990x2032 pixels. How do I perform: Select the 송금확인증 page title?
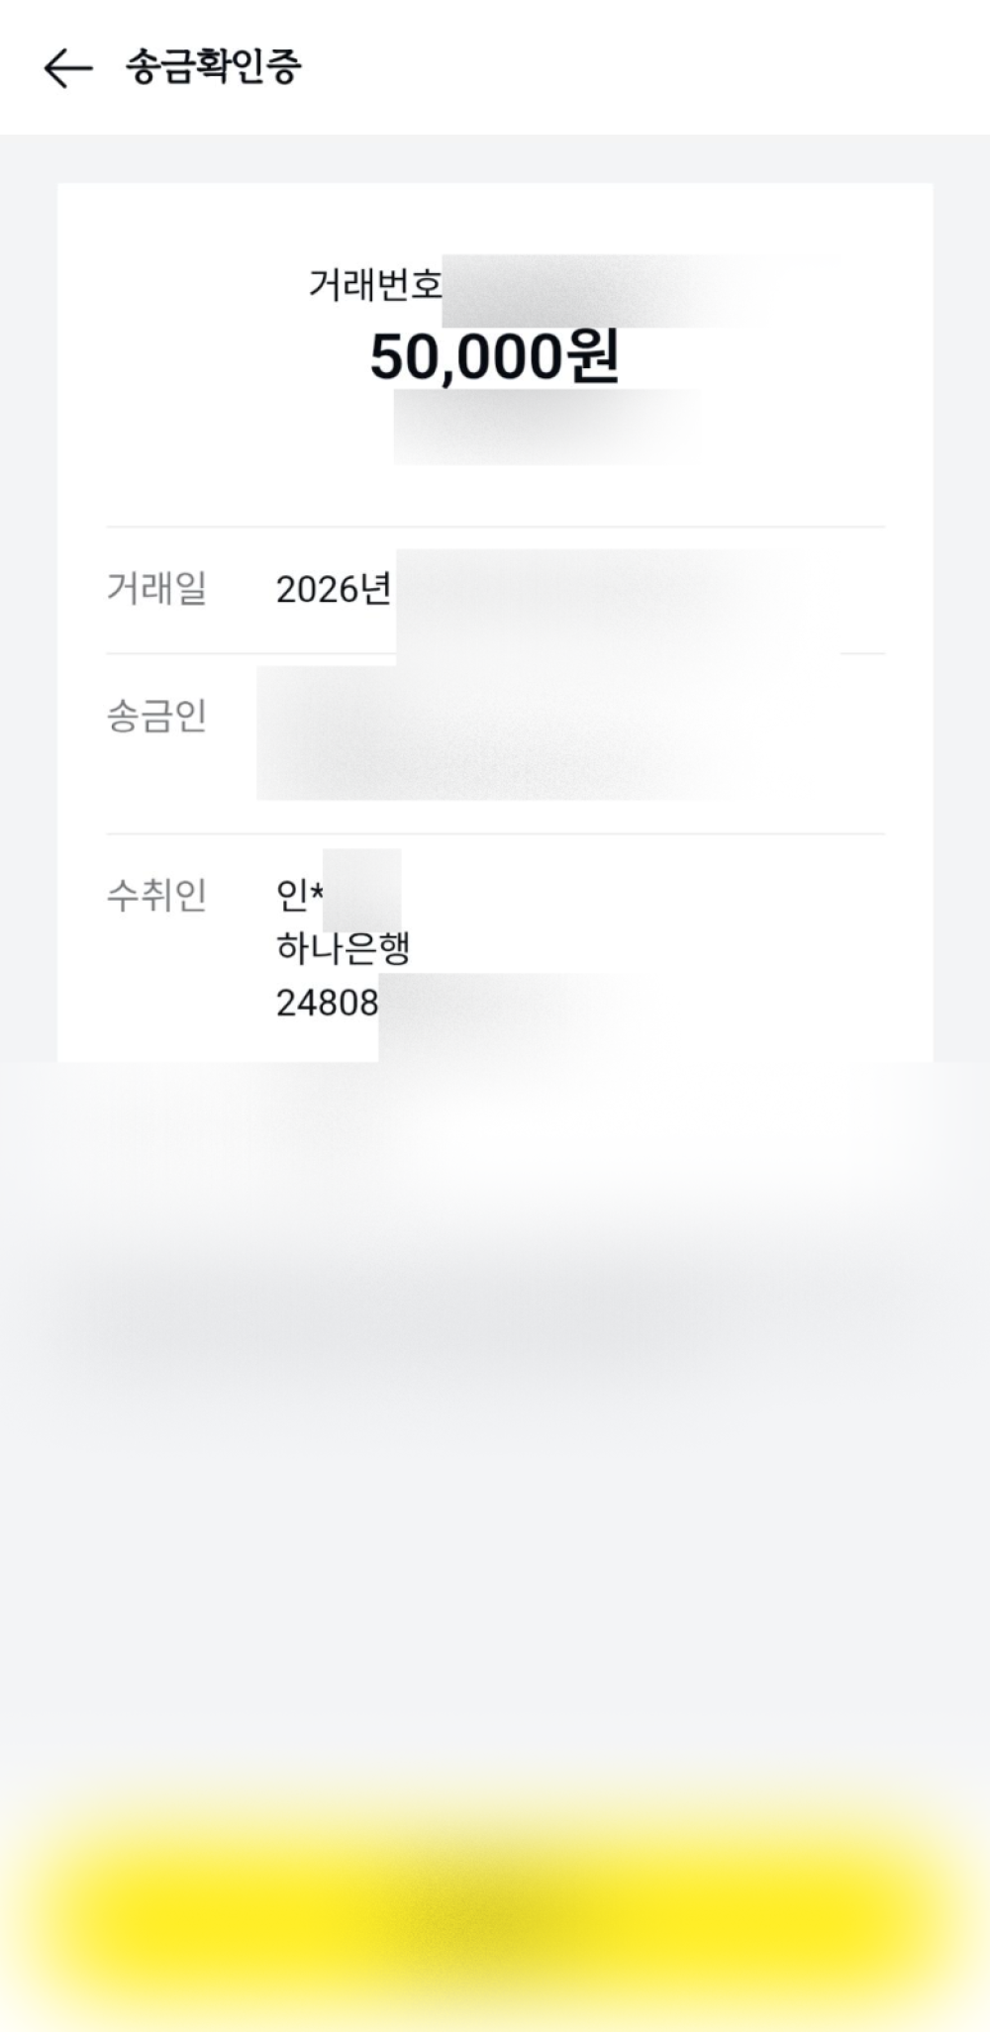[213, 67]
